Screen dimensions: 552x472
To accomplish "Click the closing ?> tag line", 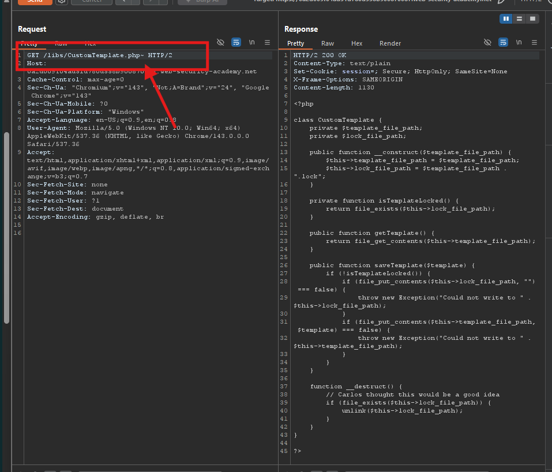I will tap(298, 451).
